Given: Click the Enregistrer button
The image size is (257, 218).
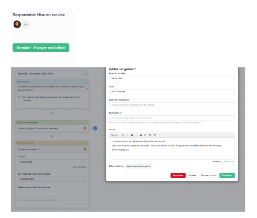Looking at the screenshot, I should coord(227,175).
